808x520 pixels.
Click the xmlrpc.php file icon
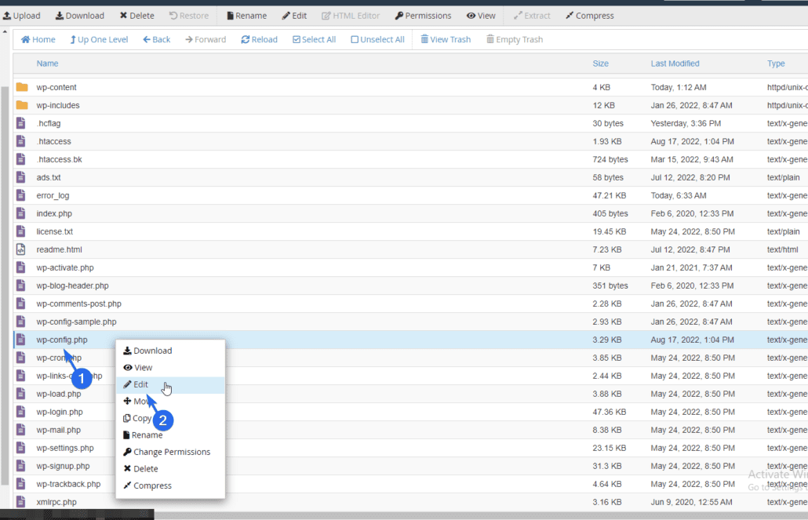point(20,502)
